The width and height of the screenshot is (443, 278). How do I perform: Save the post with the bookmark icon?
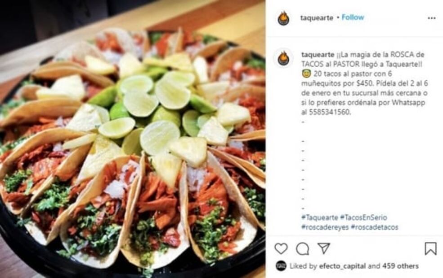tap(430, 248)
